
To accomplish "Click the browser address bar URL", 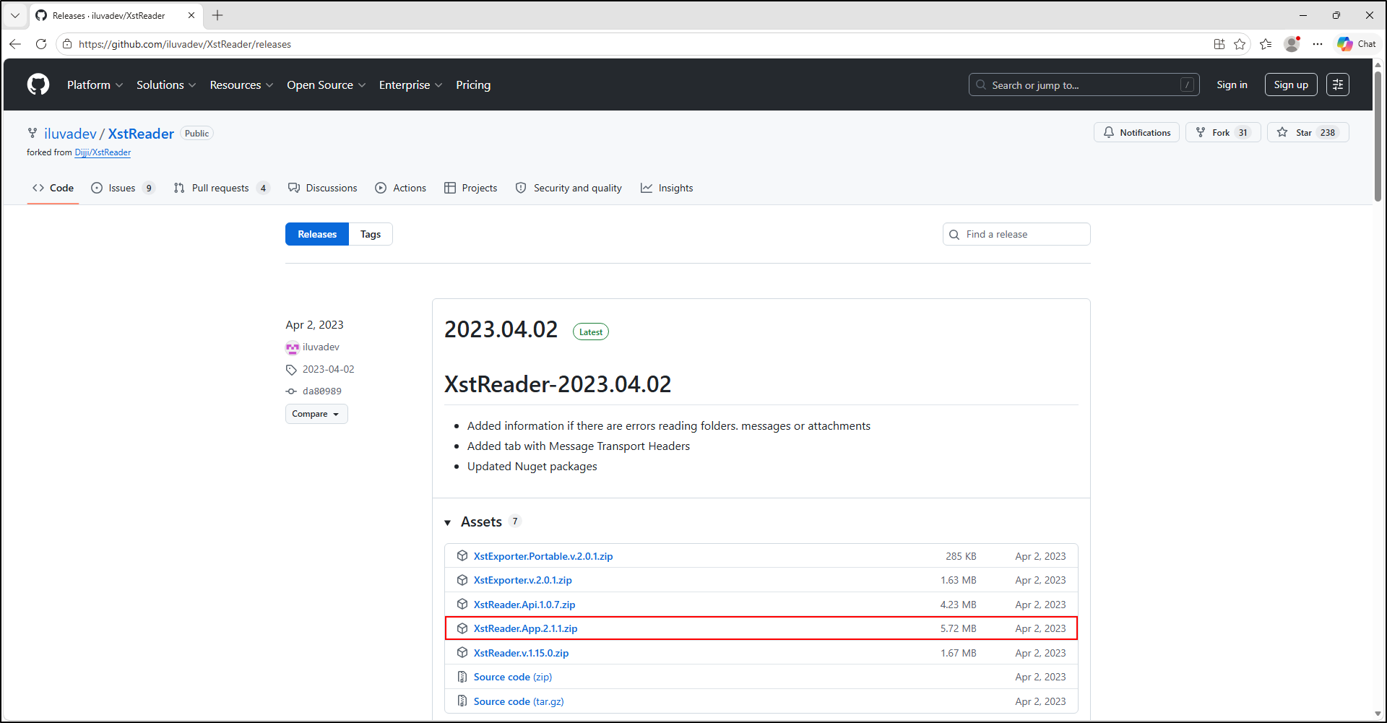I will [185, 44].
